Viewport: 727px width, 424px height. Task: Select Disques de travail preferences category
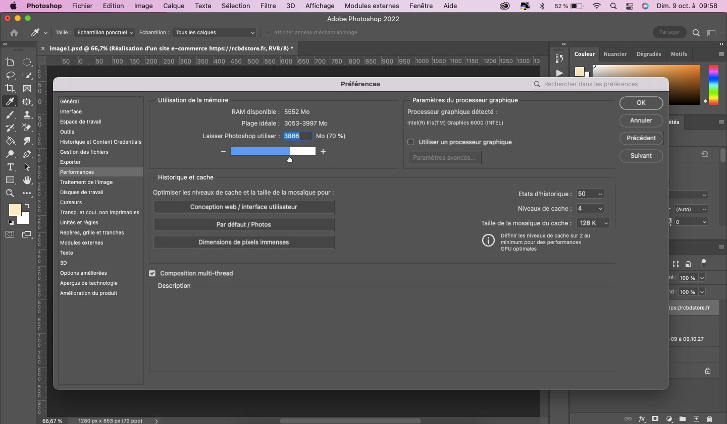(101, 193)
